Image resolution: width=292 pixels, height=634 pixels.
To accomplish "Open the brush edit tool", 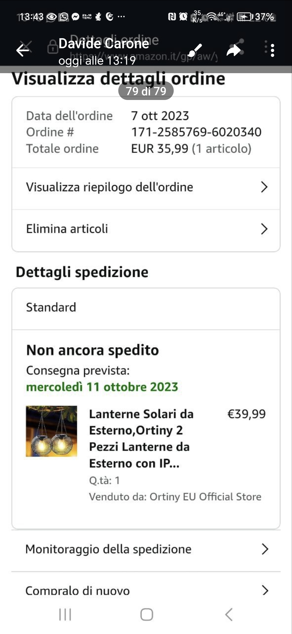I will click(194, 50).
